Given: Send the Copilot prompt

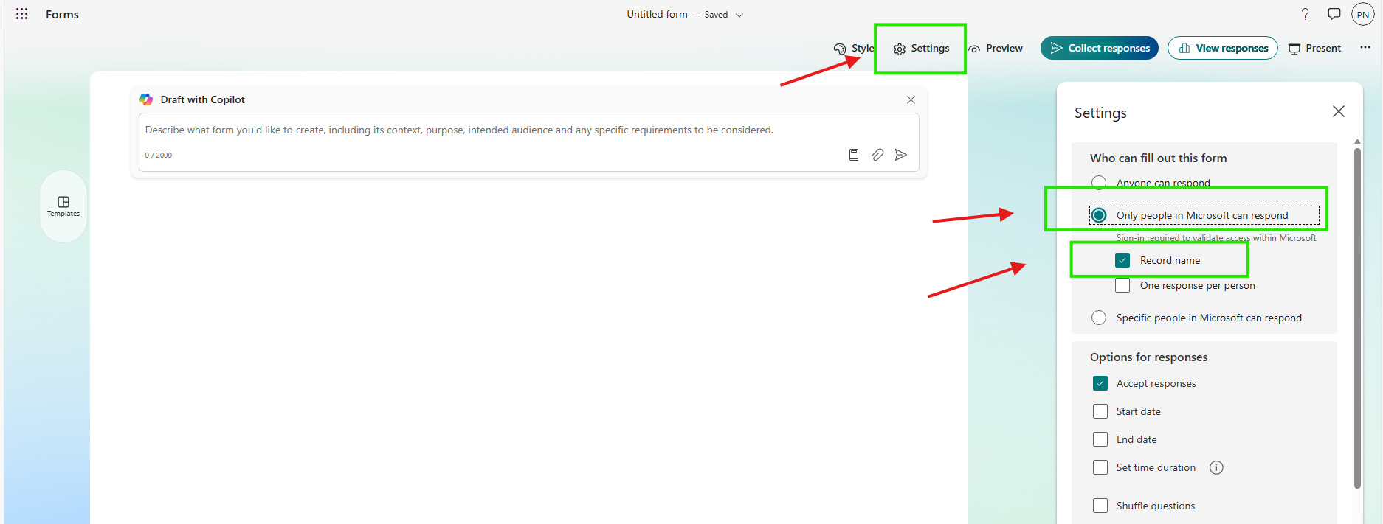Looking at the screenshot, I should point(901,155).
